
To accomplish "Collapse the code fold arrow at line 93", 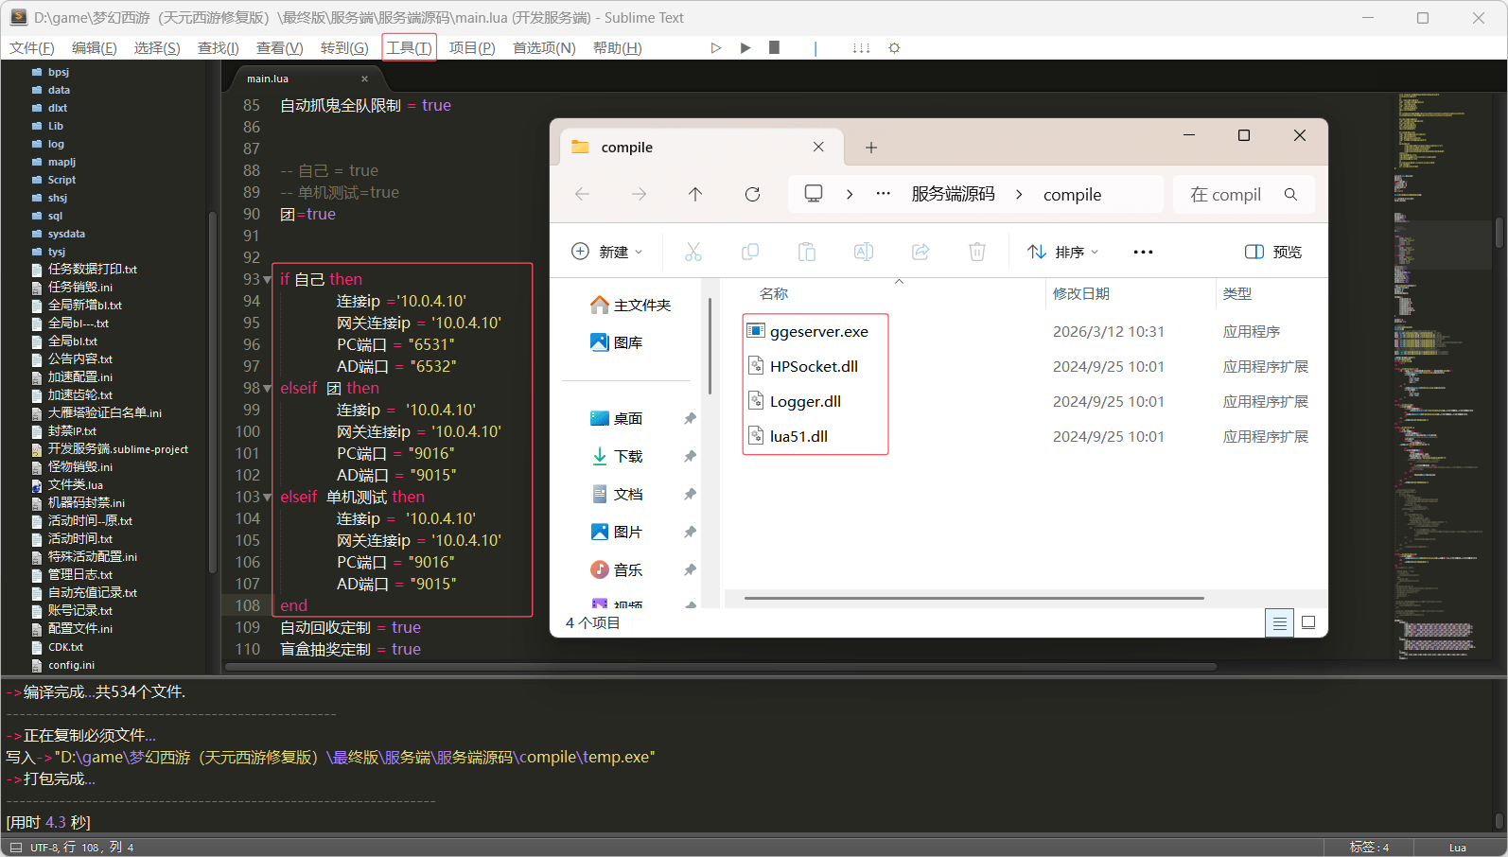I will (268, 280).
